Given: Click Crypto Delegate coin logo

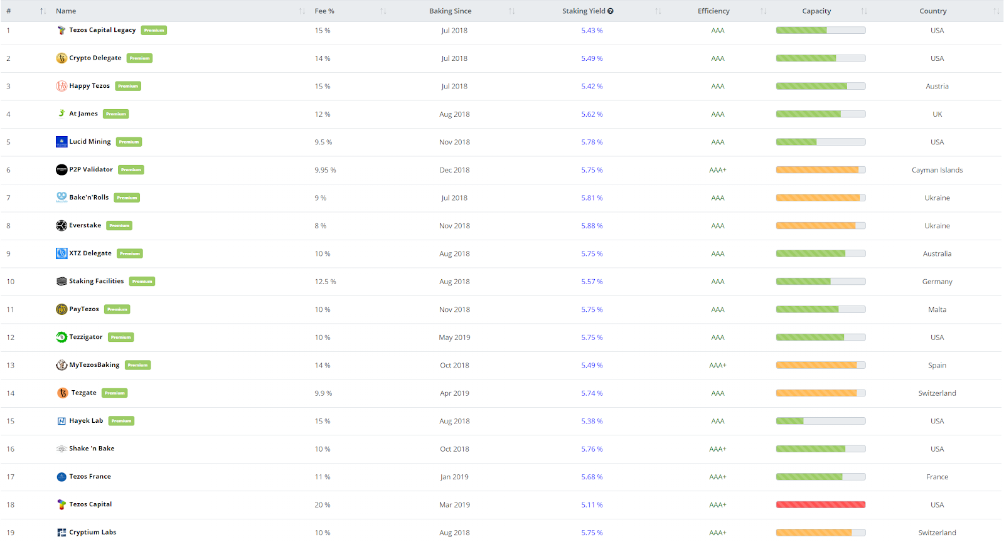Looking at the screenshot, I should 61,58.
